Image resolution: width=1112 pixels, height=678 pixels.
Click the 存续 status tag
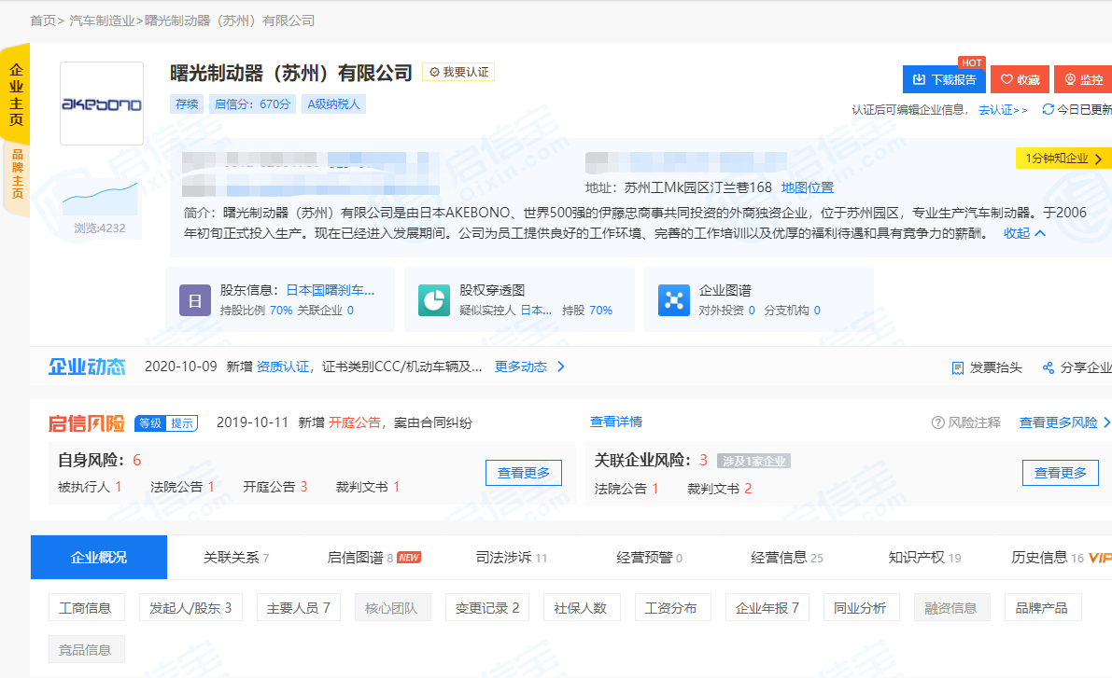coord(188,104)
